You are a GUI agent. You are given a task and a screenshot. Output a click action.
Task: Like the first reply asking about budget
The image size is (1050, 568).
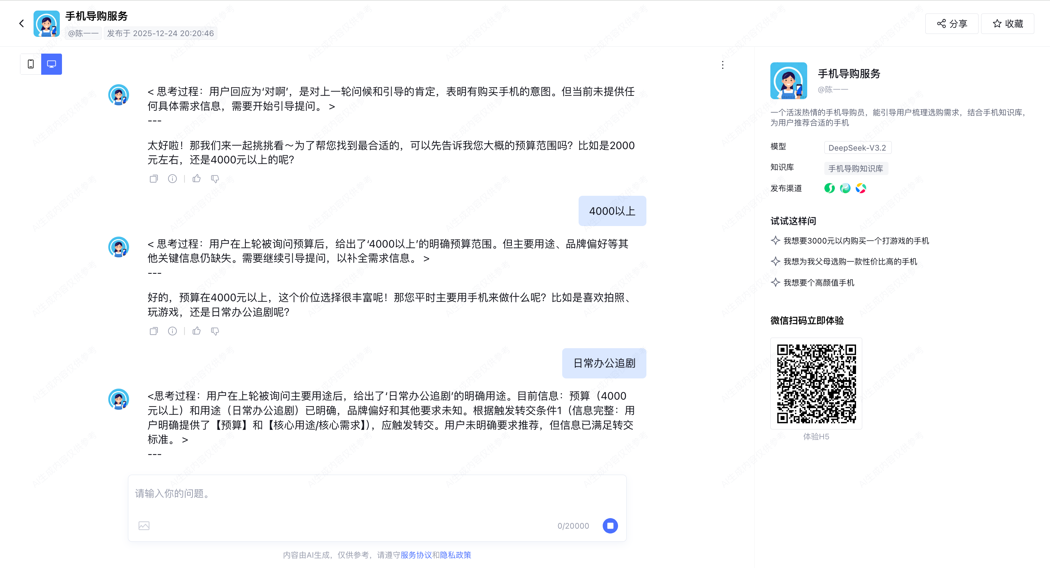pyautogui.click(x=197, y=179)
